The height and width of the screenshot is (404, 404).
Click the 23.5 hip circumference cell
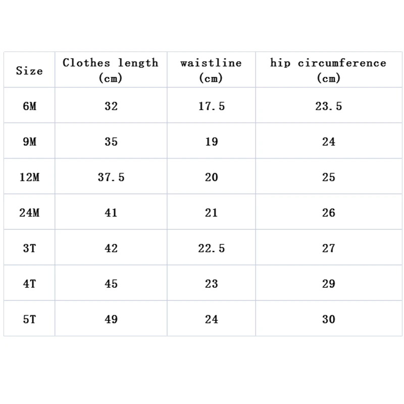click(328, 106)
